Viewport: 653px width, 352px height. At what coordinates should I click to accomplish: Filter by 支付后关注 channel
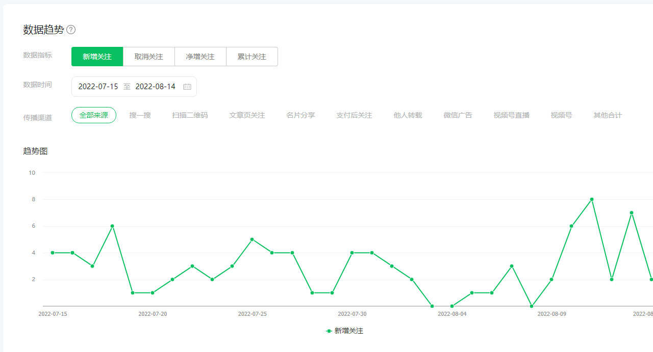[354, 115]
